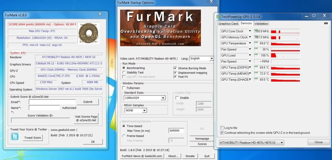Screen dimensions: 332x160
Task: Open GPU Temp.(MEMIO) sensor dropdown
Action: (250, 74)
